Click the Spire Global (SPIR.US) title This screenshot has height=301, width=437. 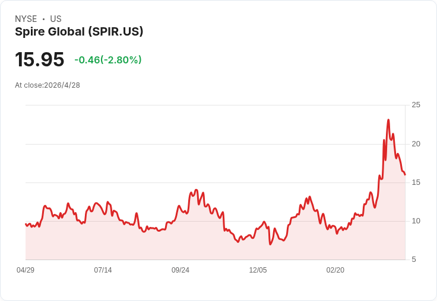point(79,32)
